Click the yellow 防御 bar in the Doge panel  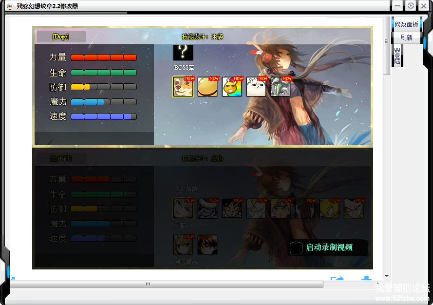(104, 87)
